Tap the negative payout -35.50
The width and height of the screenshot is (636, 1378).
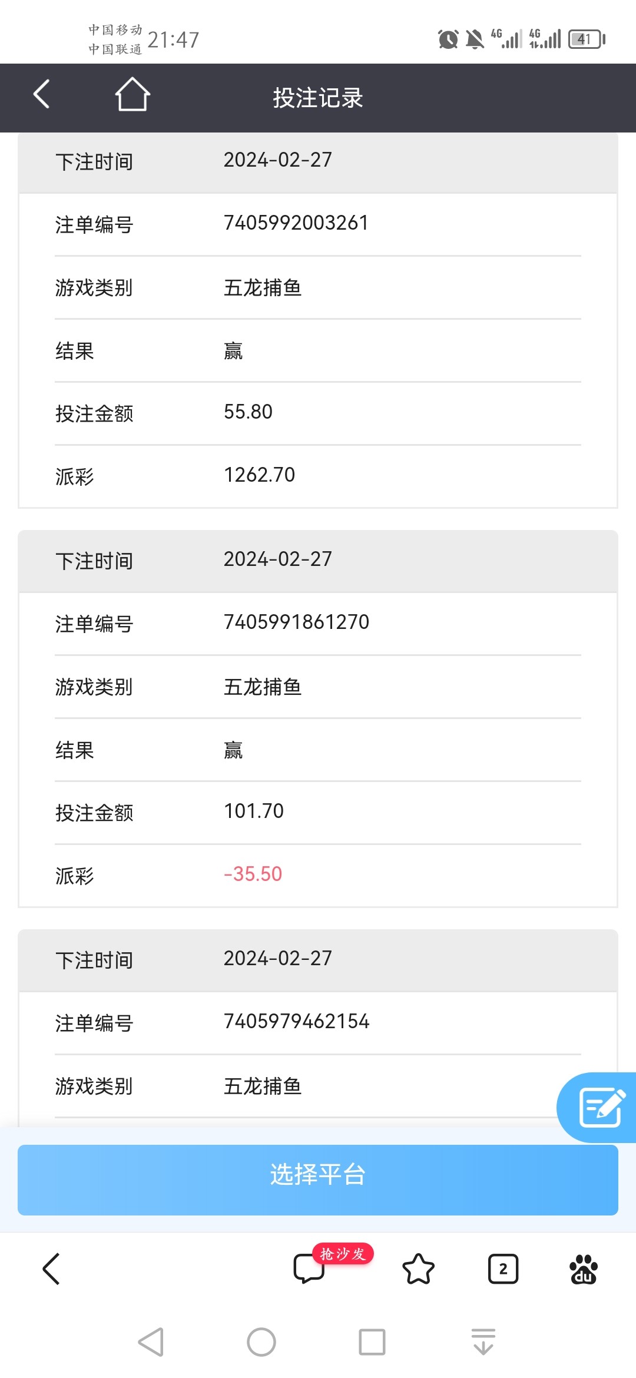click(253, 874)
